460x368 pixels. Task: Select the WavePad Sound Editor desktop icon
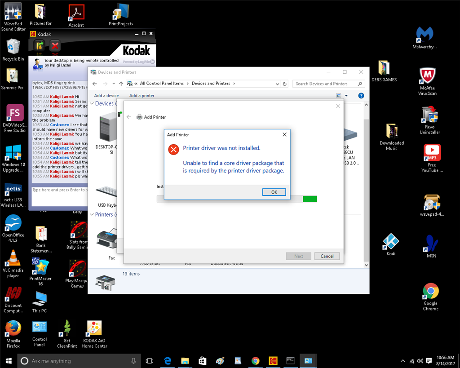[13, 17]
